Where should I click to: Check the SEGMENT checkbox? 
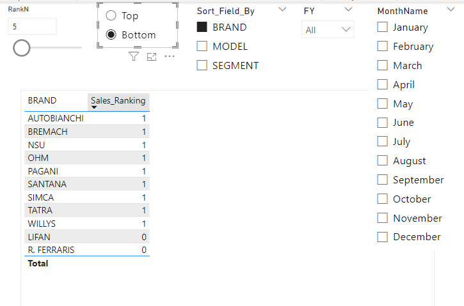coord(202,65)
